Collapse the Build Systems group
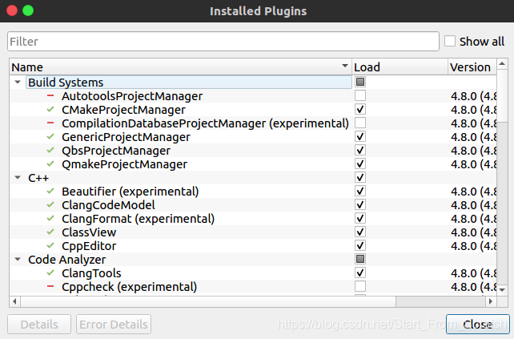Image resolution: width=514 pixels, height=339 pixels. [18, 82]
